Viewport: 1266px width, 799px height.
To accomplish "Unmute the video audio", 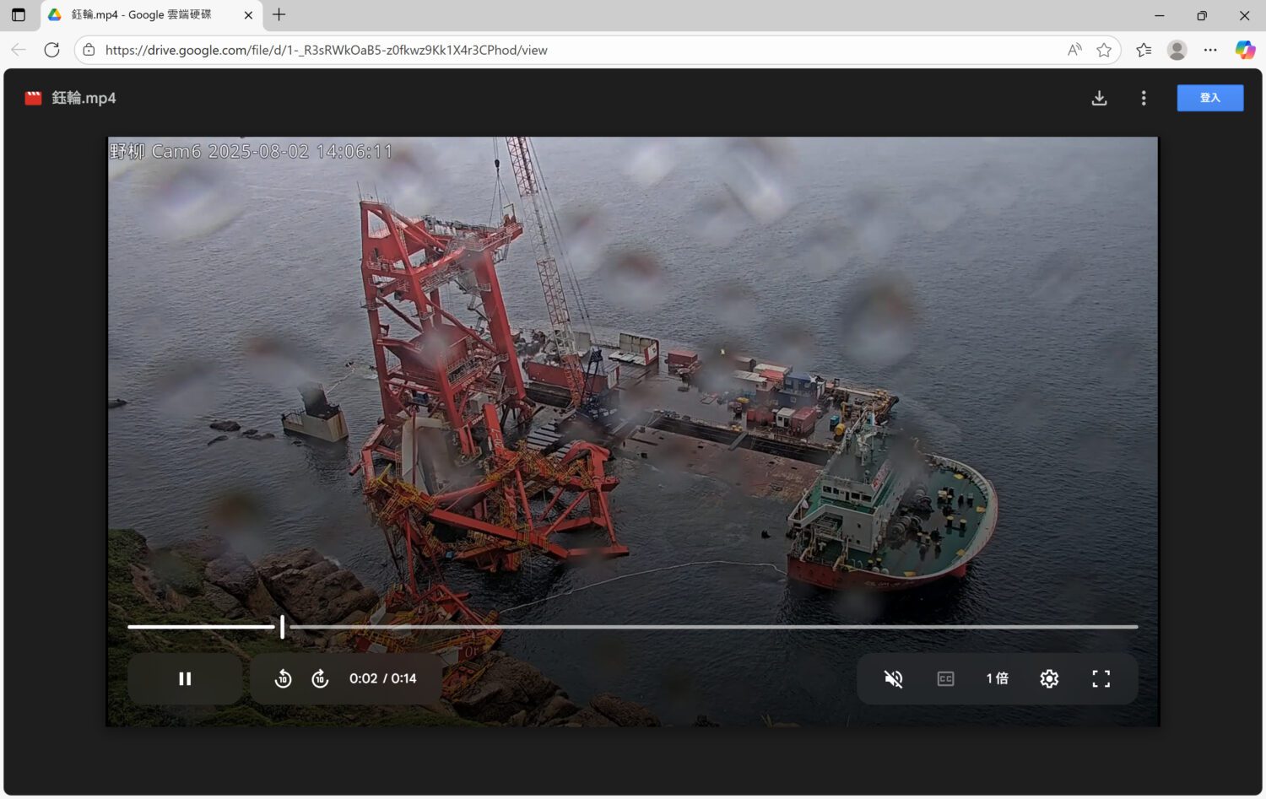I will click(893, 678).
